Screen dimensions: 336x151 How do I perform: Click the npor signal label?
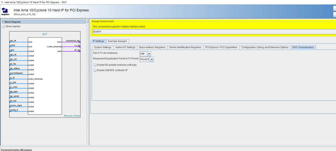[12, 50]
